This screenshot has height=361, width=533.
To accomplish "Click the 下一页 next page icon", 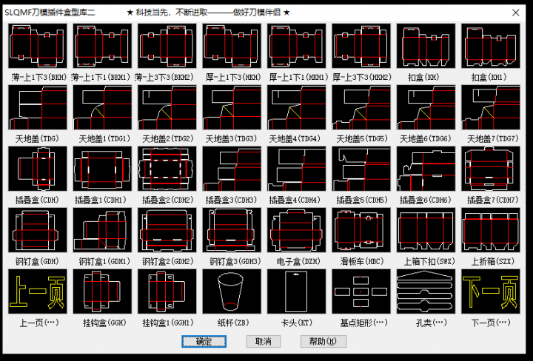I will pyautogui.click(x=491, y=291).
